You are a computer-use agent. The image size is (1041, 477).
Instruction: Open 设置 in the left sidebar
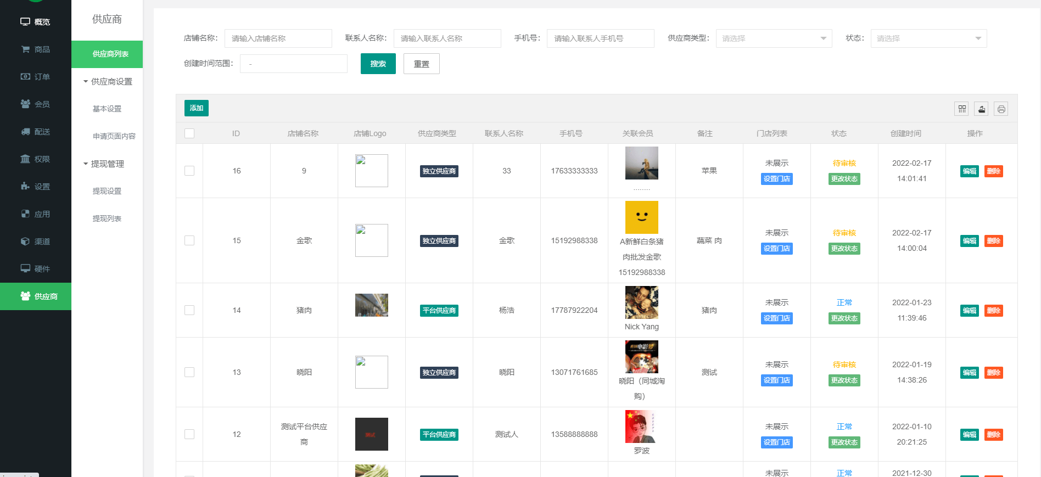[x=36, y=187]
